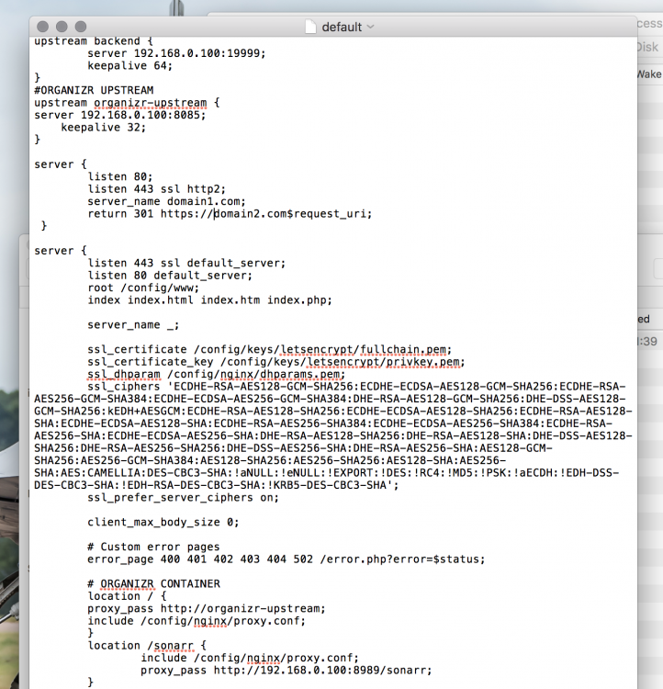This screenshot has height=689, width=663.
Task: Click misspelled word 'organizr-upstream' after upstream
Action: coord(150,102)
